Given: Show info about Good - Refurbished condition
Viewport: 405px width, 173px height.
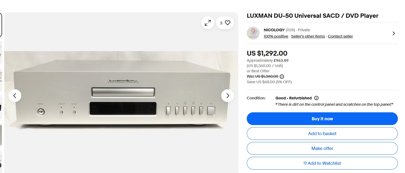Looking at the screenshot, I should pos(316,98).
